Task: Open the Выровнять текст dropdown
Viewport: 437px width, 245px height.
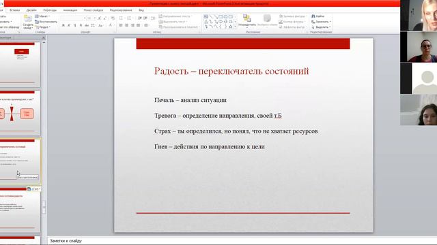Action: [173, 21]
